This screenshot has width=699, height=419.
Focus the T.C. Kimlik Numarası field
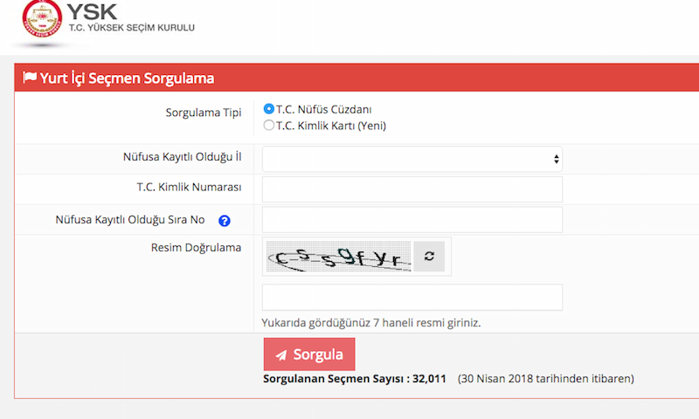click(x=412, y=189)
